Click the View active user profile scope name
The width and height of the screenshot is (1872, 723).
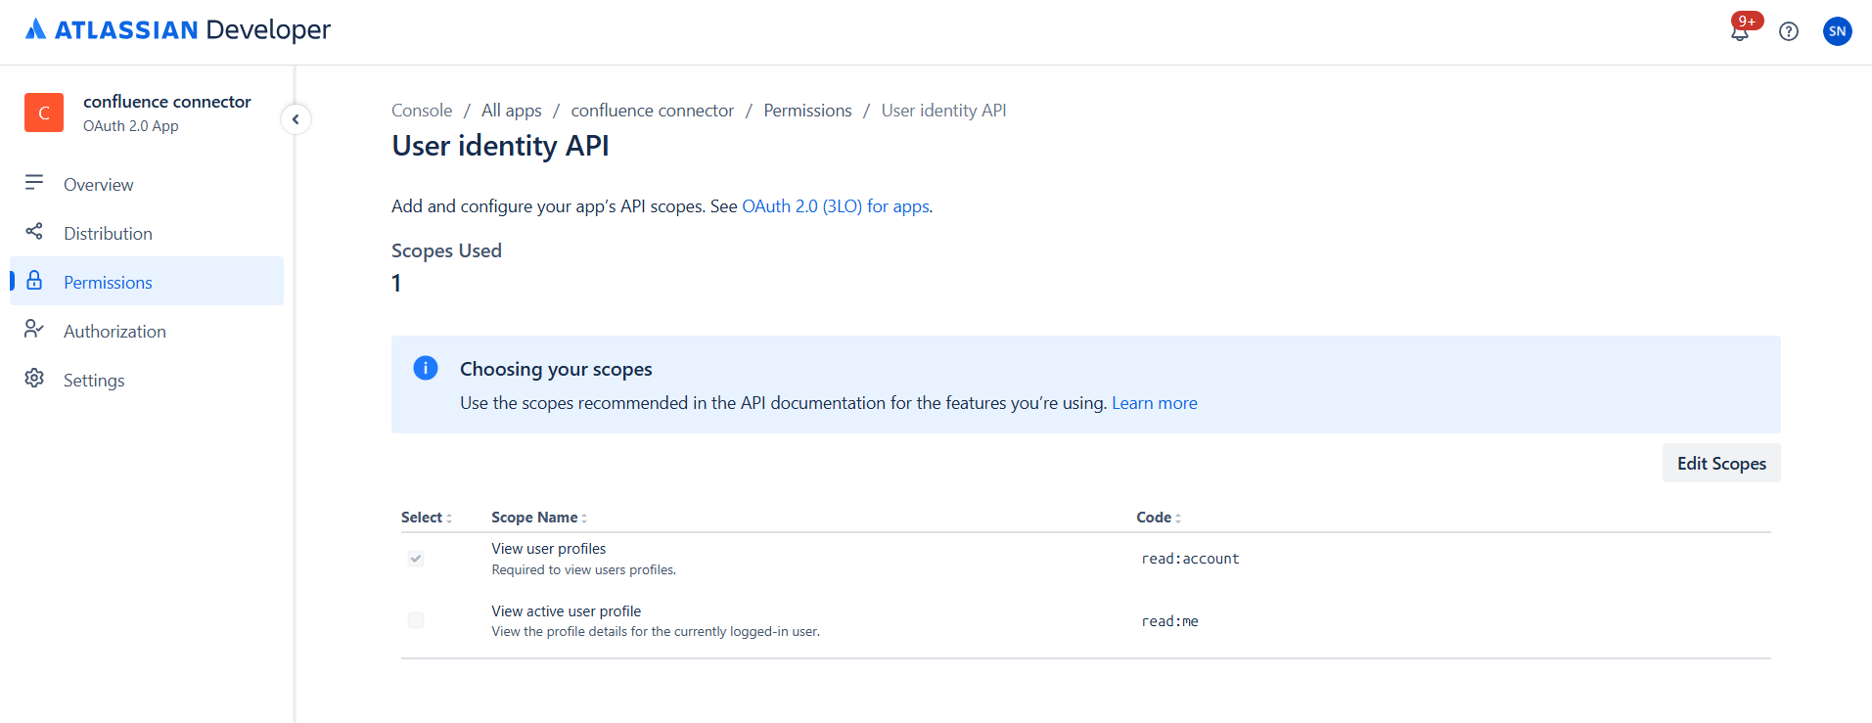point(567,611)
